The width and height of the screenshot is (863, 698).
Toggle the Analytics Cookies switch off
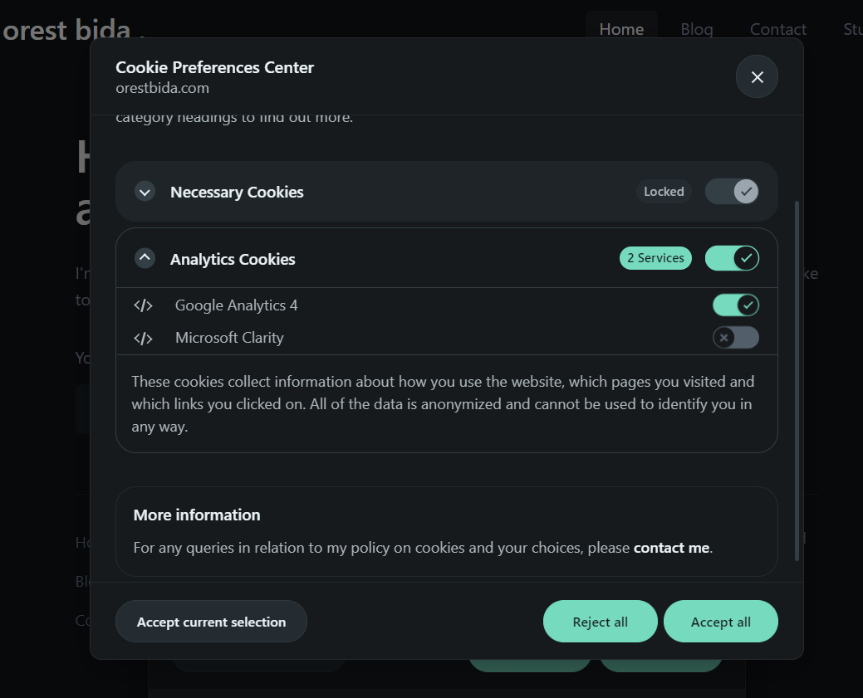(x=732, y=258)
